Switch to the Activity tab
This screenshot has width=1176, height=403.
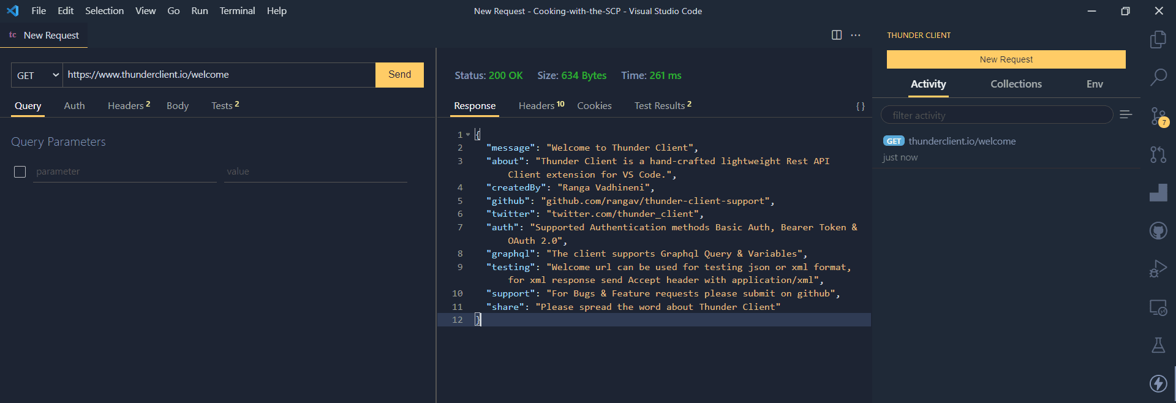click(x=929, y=85)
